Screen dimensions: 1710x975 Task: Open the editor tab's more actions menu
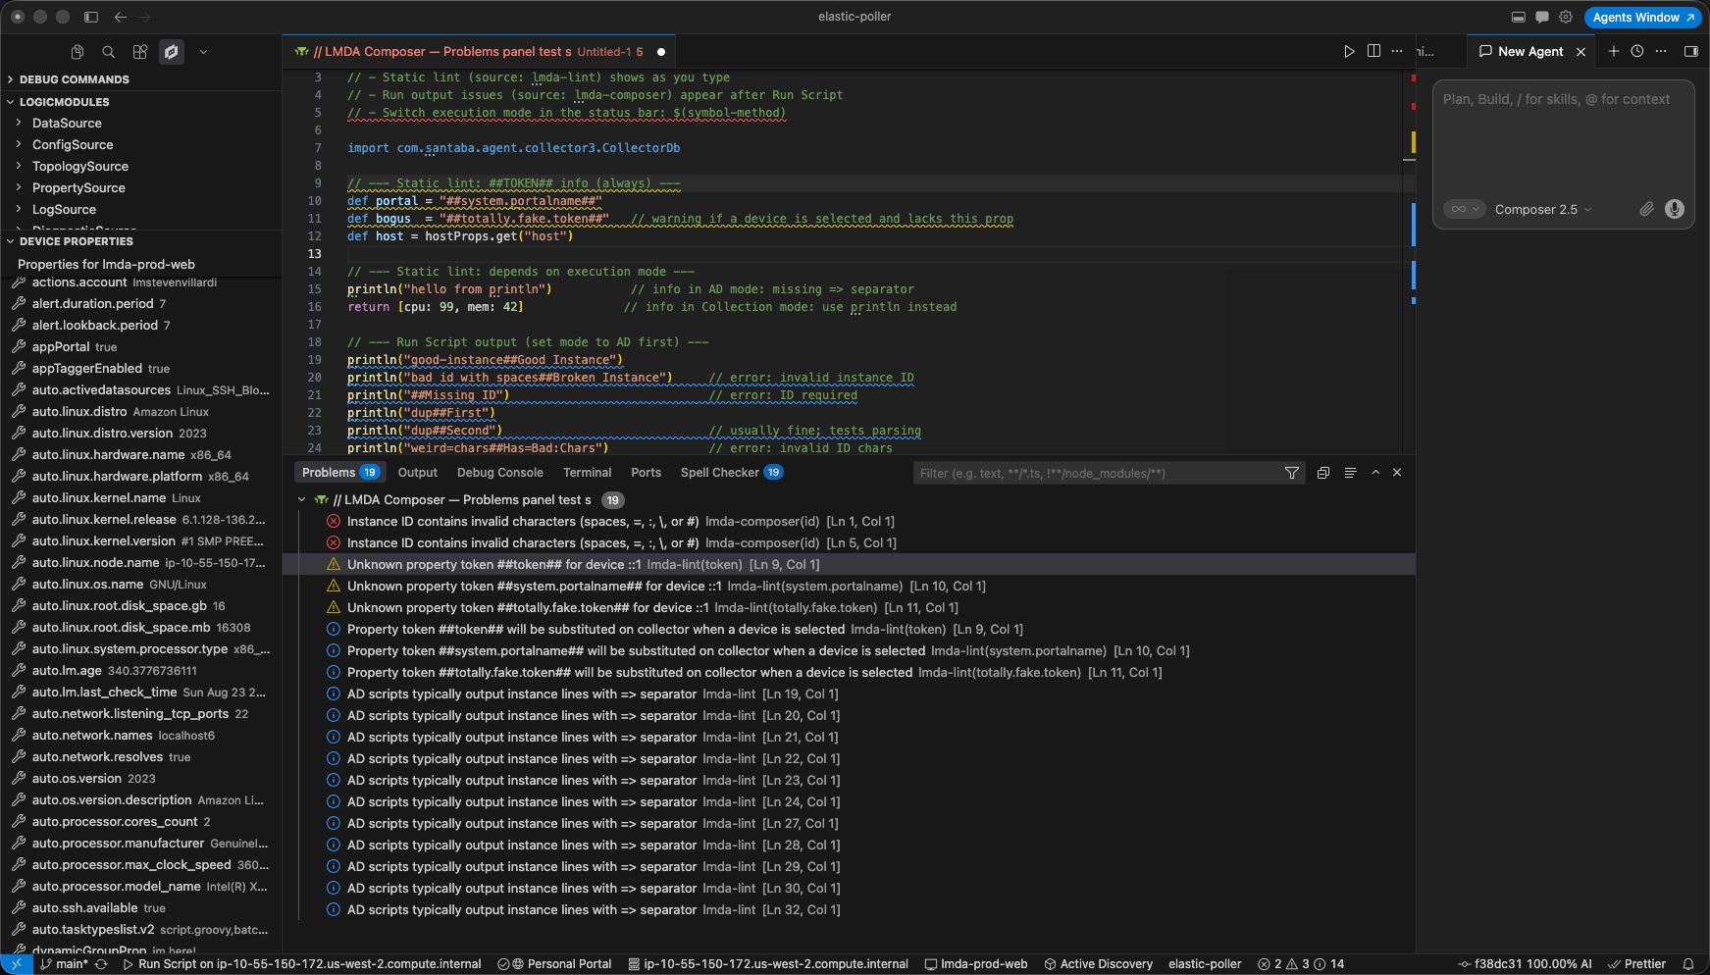pos(1397,51)
